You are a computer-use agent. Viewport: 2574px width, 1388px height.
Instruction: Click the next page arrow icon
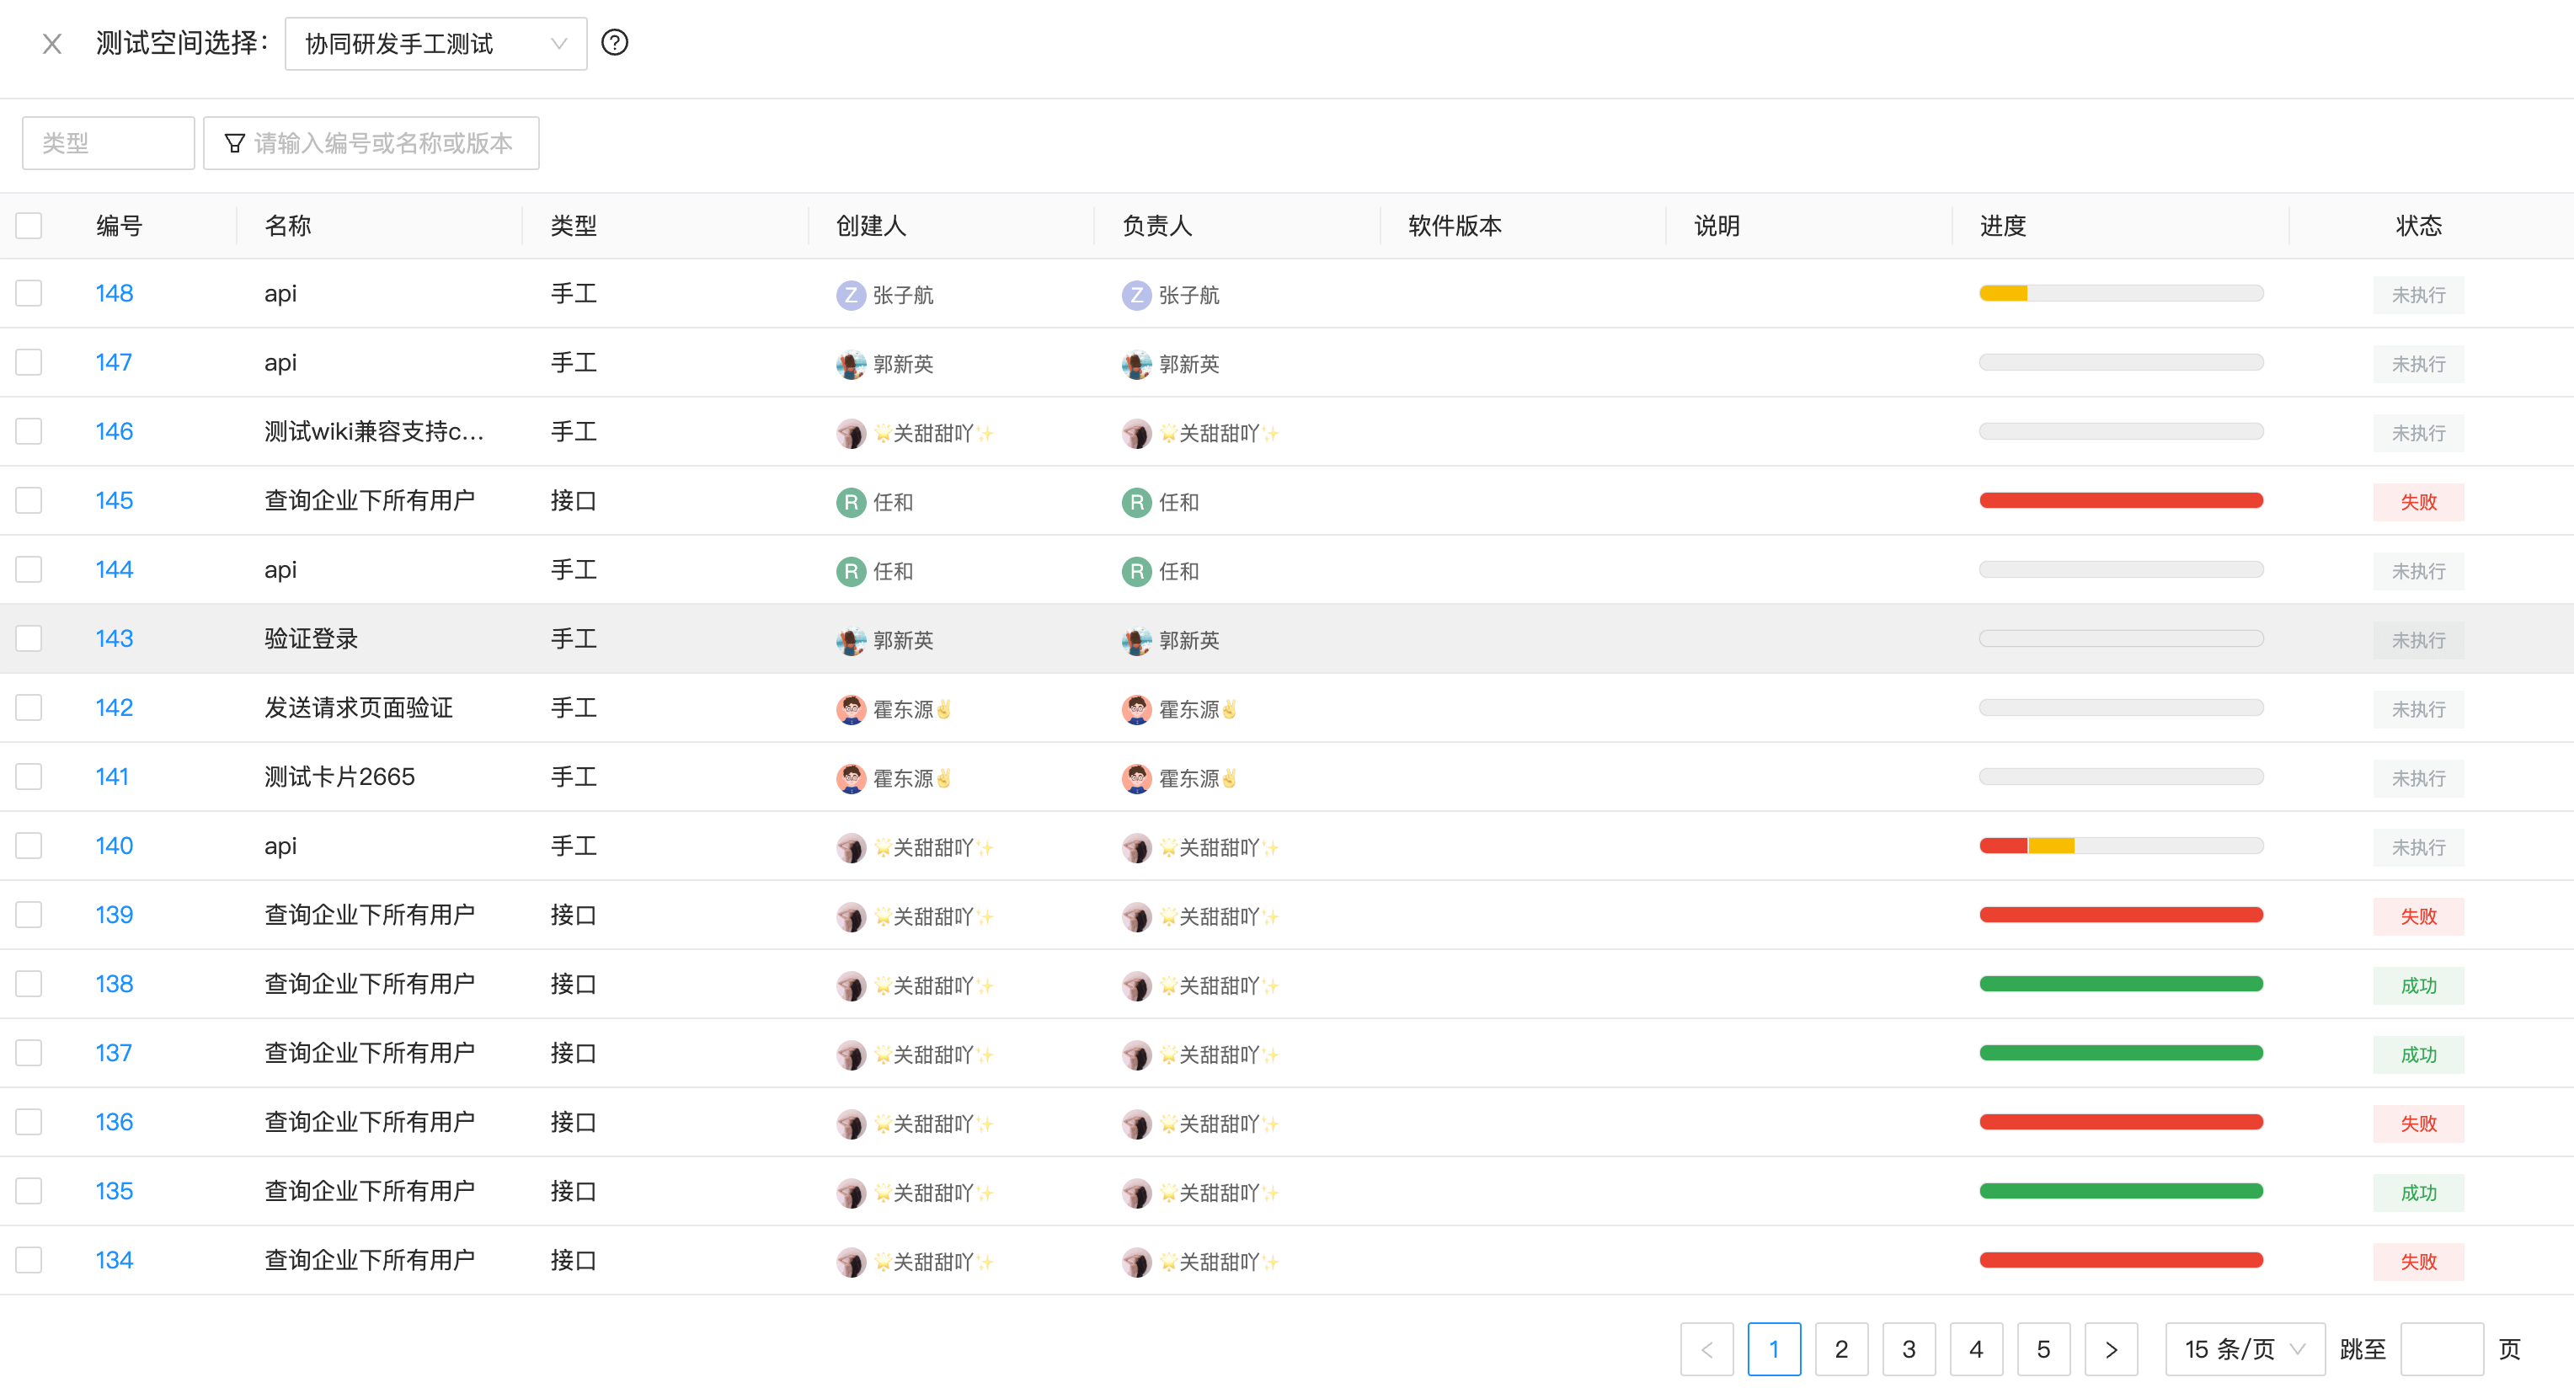2111,1348
